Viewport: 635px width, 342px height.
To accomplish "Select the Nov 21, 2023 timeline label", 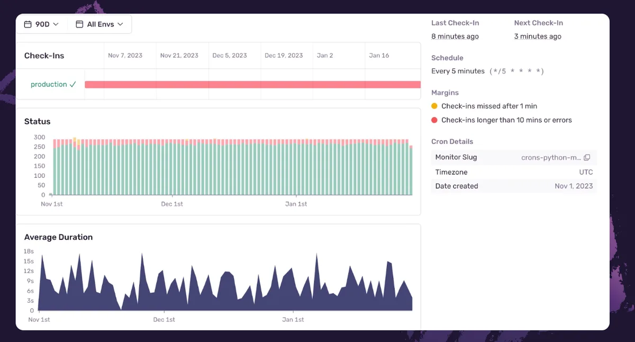I will (179, 56).
